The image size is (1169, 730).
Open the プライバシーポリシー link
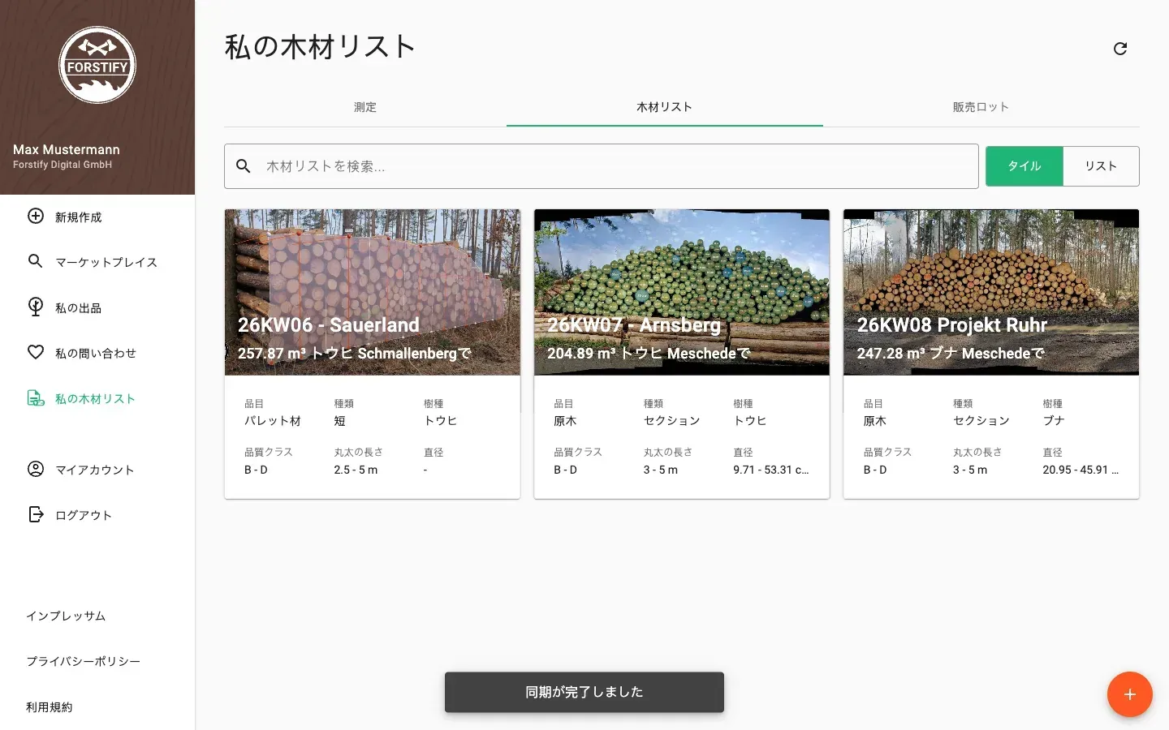[x=83, y=661]
